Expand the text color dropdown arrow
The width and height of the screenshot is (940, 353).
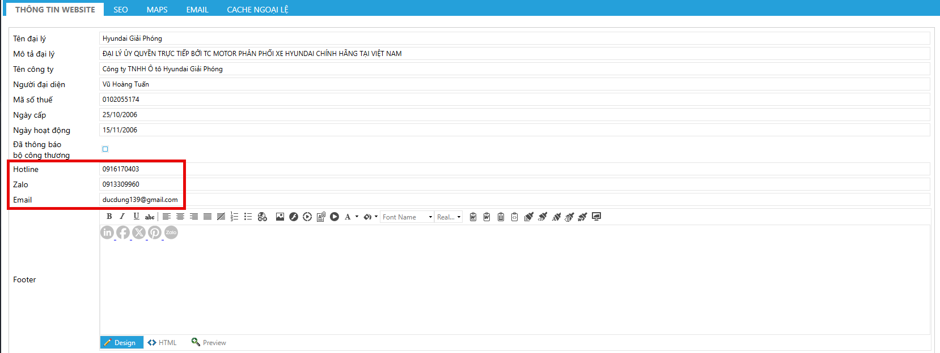tap(357, 217)
